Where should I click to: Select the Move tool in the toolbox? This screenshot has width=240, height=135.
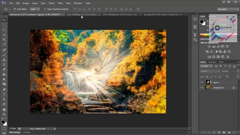(4, 20)
